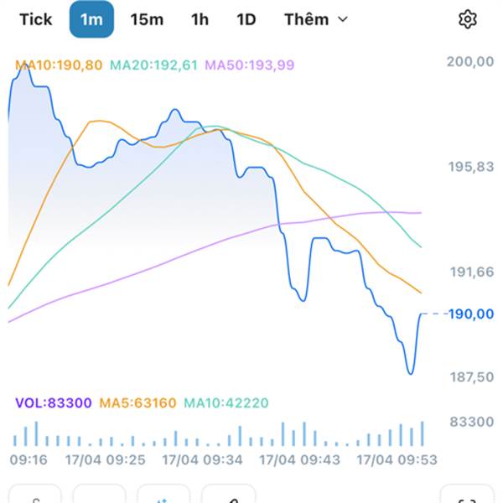
Task: Switch chart to 15m interval
Action: click(147, 19)
